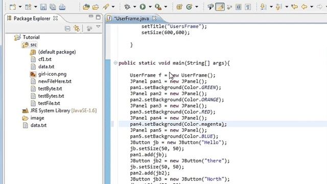327x184 pixels.
Task: Minimize the Package Explorer panel
Action: [91, 16]
